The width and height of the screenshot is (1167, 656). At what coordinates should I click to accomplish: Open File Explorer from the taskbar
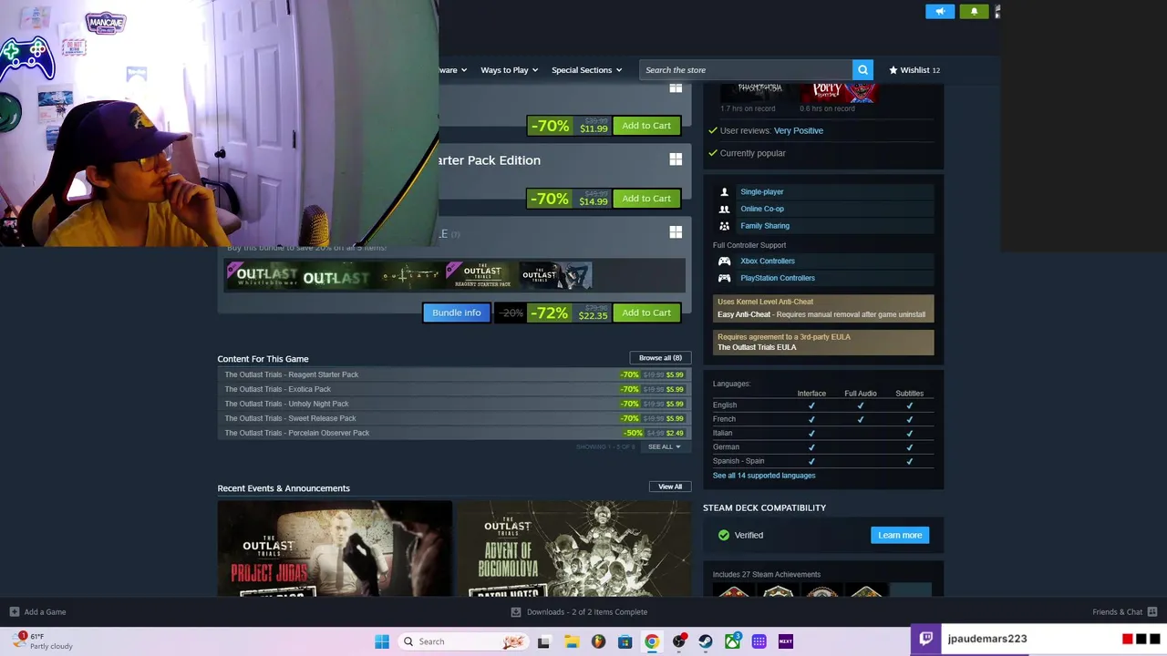(571, 641)
